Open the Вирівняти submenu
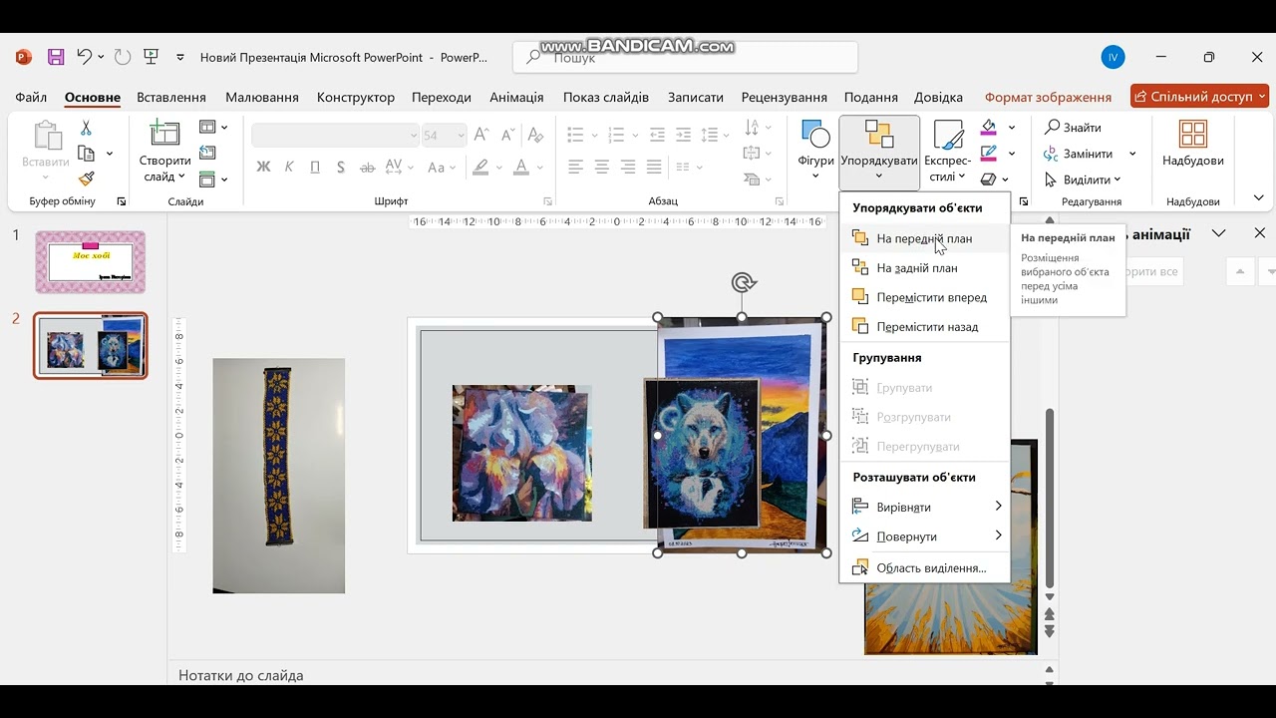 pyautogui.click(x=924, y=507)
